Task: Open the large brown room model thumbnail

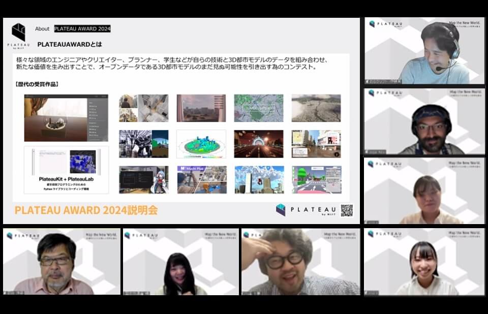Action: click(66, 118)
